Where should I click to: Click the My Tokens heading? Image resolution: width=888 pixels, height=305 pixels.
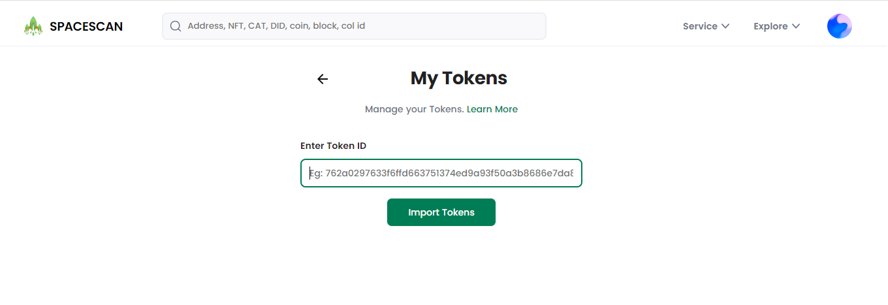459,78
